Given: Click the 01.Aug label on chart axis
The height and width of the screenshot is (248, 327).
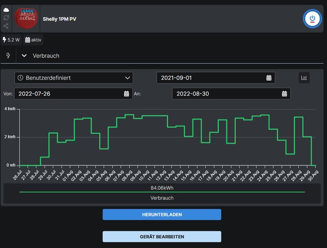Looking at the screenshot, I should click(x=68, y=175).
